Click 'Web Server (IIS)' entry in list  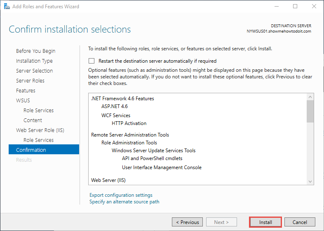(108, 180)
